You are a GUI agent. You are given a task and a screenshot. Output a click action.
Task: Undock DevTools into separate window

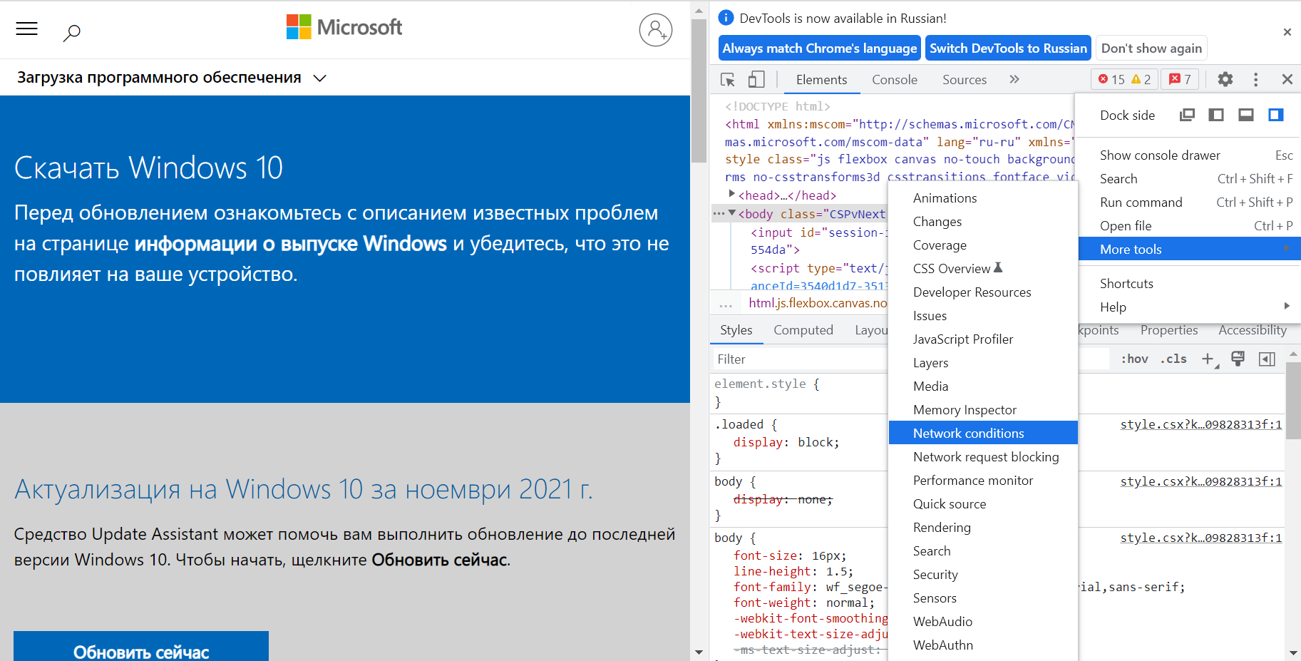coord(1187,115)
